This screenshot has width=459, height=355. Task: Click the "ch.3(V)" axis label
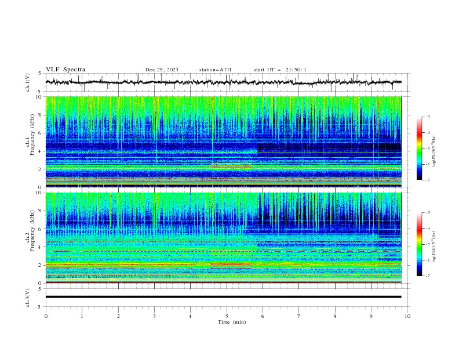pos(28,298)
